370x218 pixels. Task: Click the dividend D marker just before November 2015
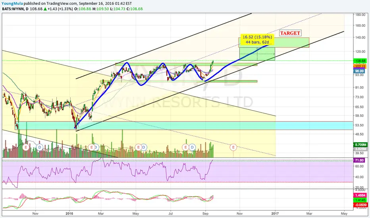click(40, 147)
